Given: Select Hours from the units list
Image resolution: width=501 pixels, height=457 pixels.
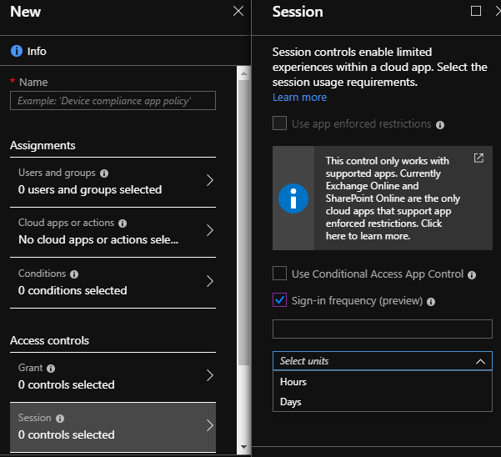Looking at the screenshot, I should point(293,382).
